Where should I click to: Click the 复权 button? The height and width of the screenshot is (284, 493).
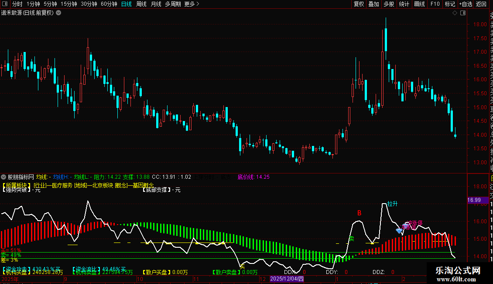click(359, 4)
